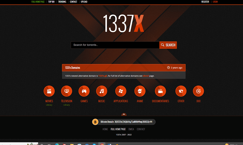This screenshot has width=243, height=145.
Task: Open the XXX 18+ icon
Action: 198,91
